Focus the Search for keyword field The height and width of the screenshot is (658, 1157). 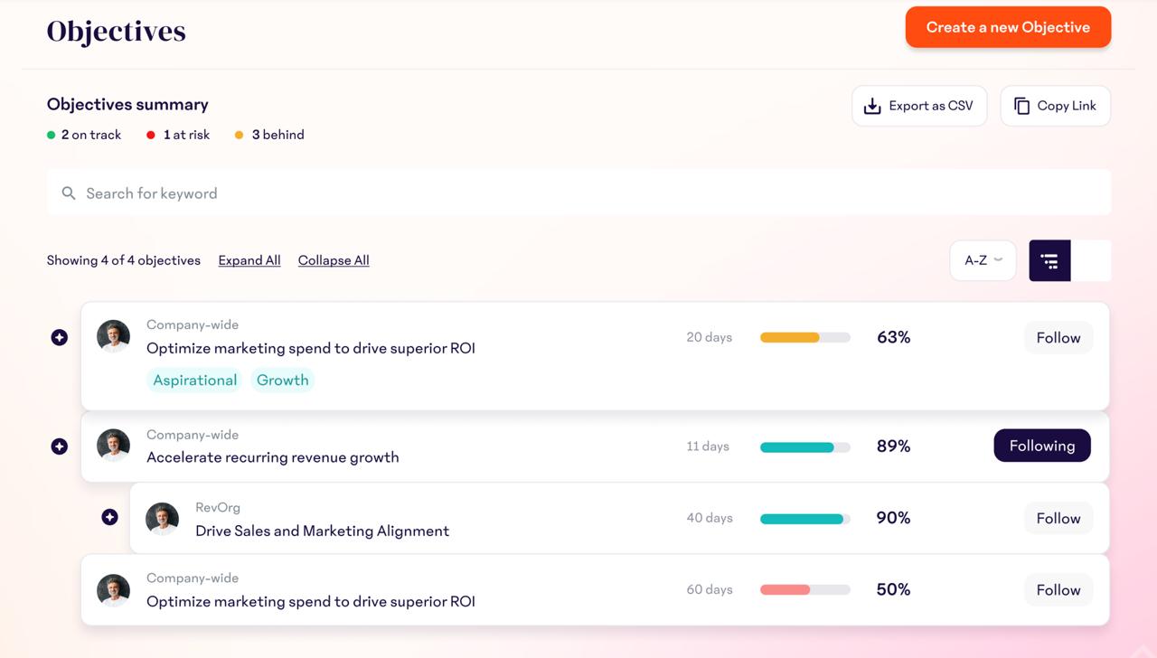tap(578, 193)
